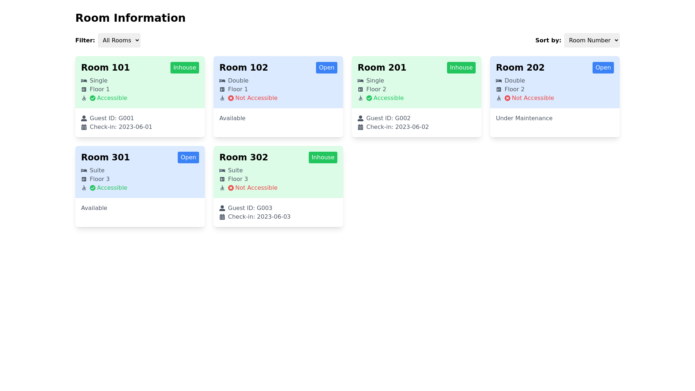Click the floor icon on Room 102 card
The height and width of the screenshot is (391, 695).
point(222,89)
